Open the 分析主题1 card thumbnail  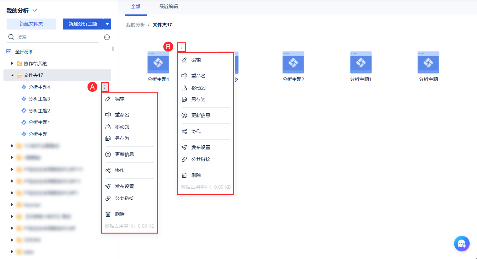pyautogui.click(x=361, y=62)
